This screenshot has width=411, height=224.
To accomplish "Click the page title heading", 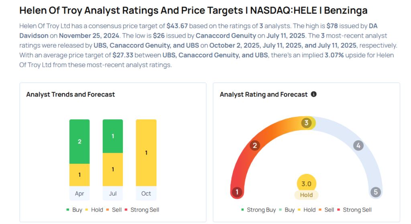I will 193,10.
